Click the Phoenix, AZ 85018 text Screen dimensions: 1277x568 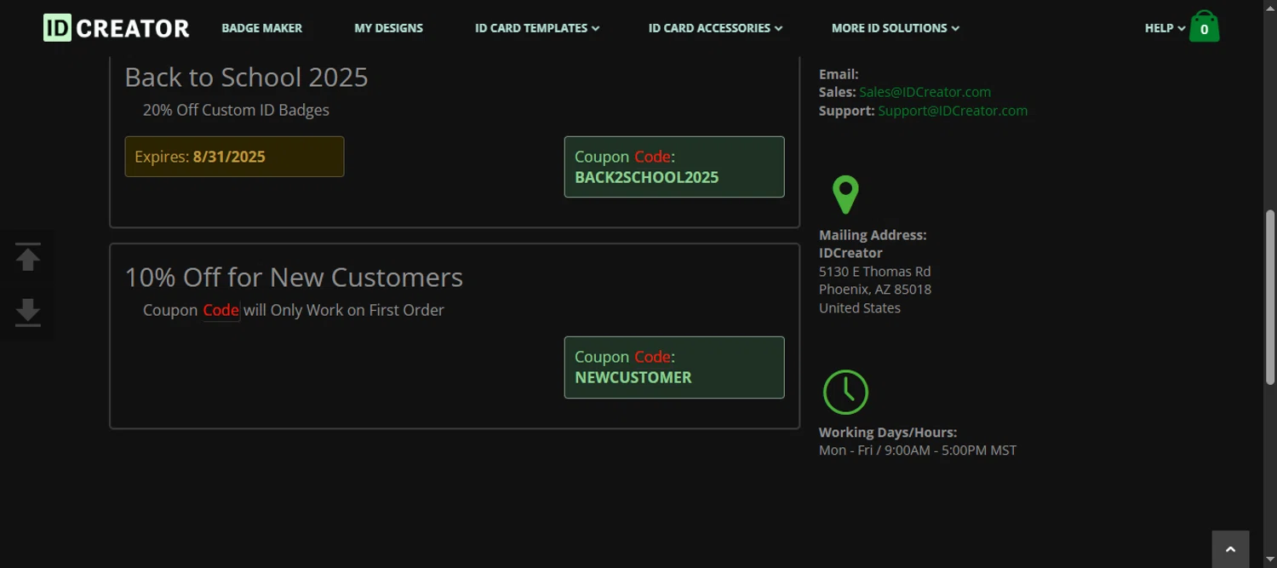[875, 290]
